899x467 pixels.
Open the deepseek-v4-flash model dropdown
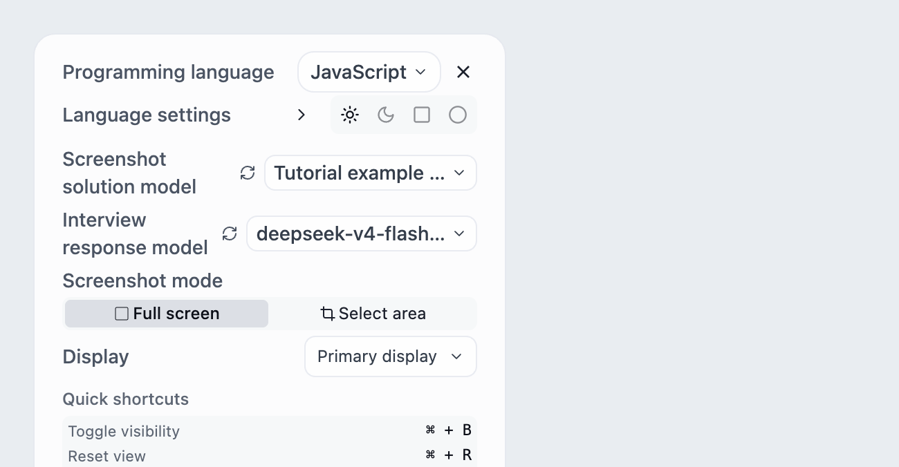[x=362, y=233]
